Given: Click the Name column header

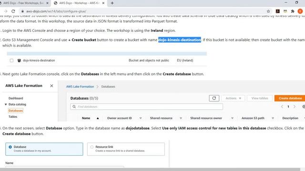Looking at the screenshot, I should pos(86,118).
